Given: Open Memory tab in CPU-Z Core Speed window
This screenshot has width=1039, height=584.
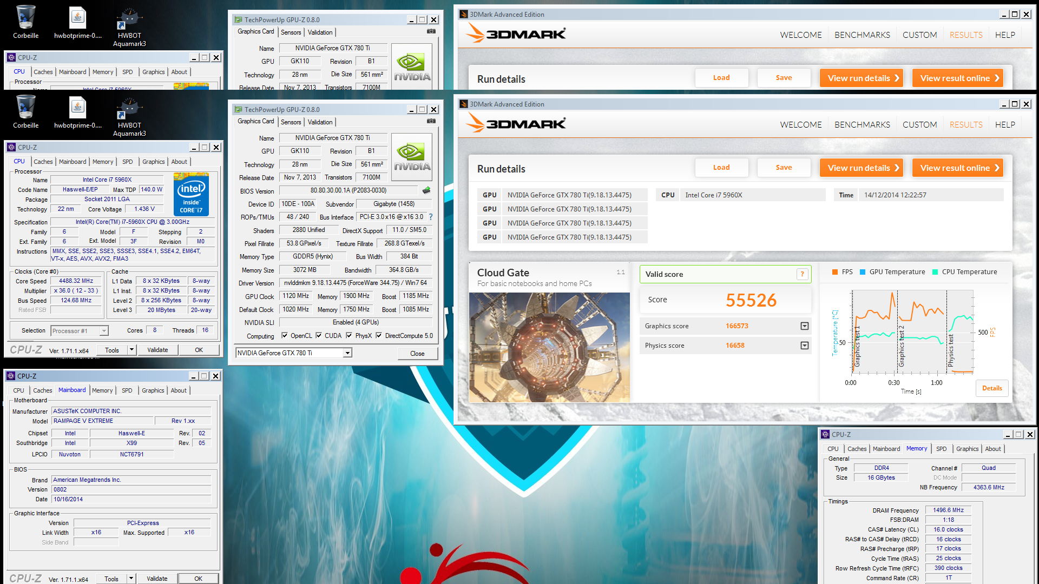Looking at the screenshot, I should (x=103, y=162).
